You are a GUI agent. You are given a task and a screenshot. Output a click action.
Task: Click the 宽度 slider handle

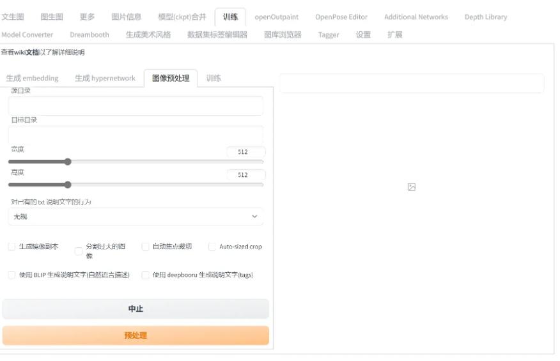68,162
